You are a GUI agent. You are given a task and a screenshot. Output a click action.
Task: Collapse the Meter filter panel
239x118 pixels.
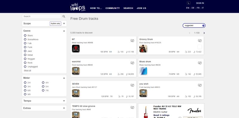click(x=64, y=78)
